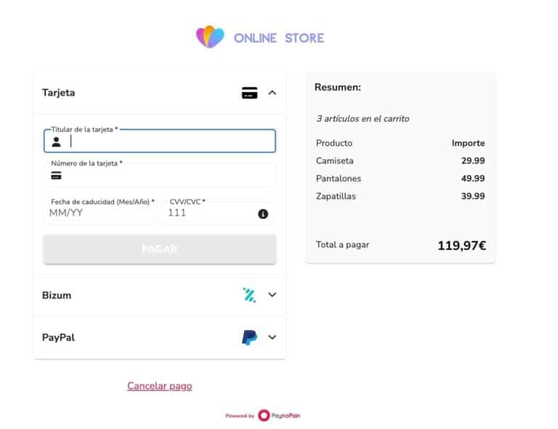Click the Bizum logo icon
This screenshot has height=429, width=558.
coord(249,295)
